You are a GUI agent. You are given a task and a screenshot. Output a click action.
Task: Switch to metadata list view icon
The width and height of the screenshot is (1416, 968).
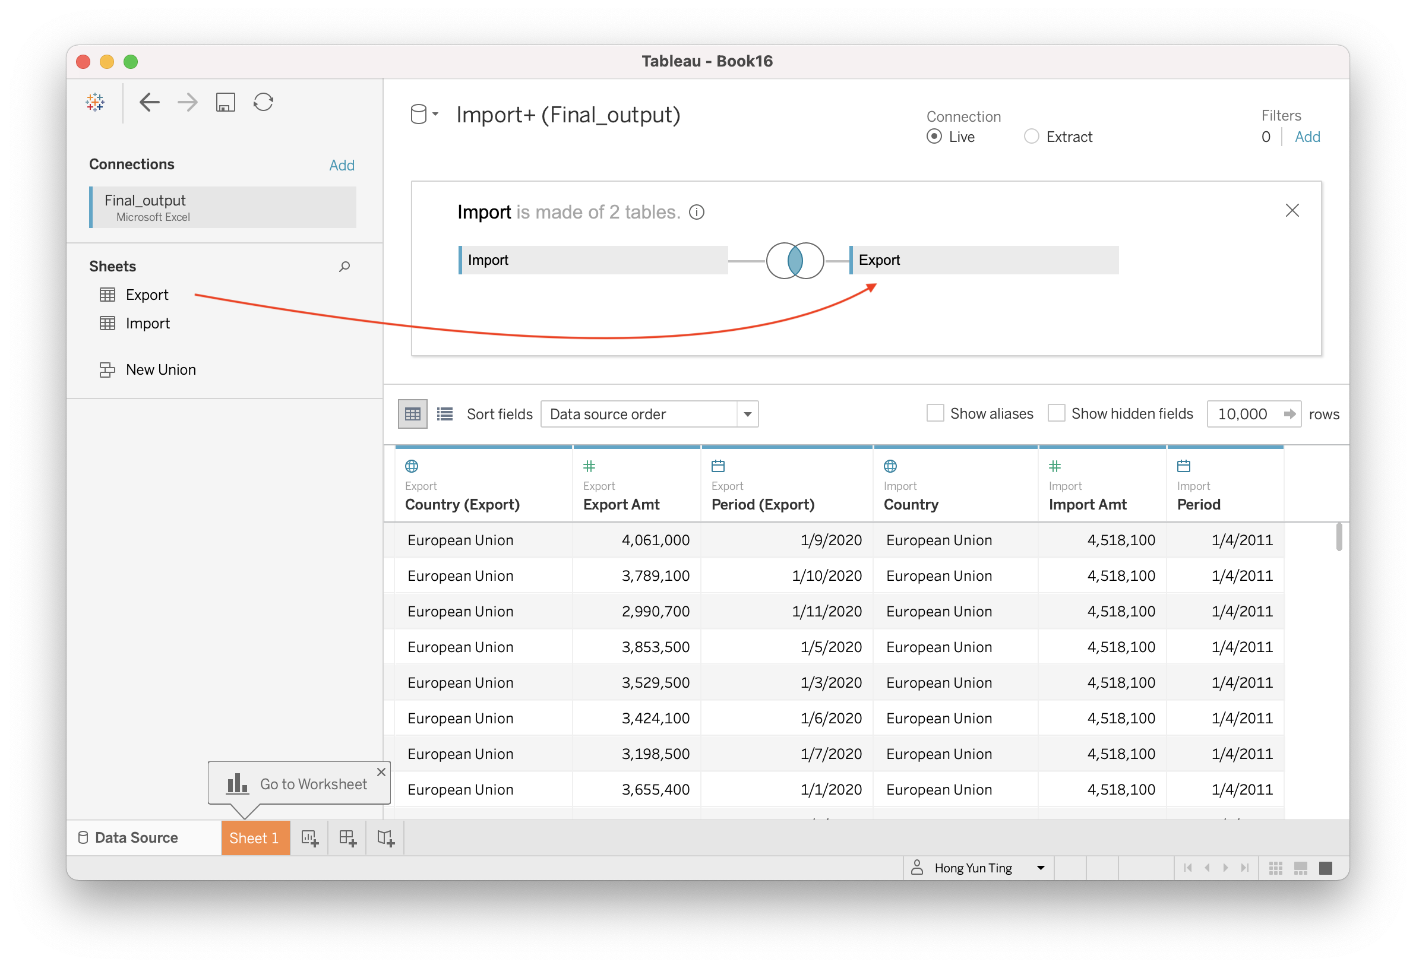pyautogui.click(x=445, y=415)
